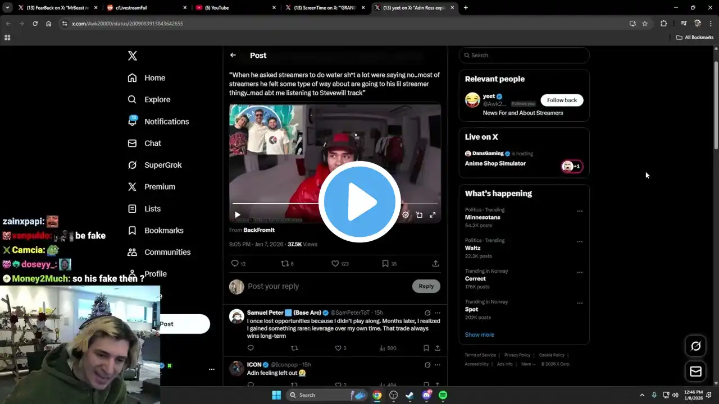The image size is (719, 404).
Task: Bookmark this page with the star icon
Action: click(x=645, y=24)
